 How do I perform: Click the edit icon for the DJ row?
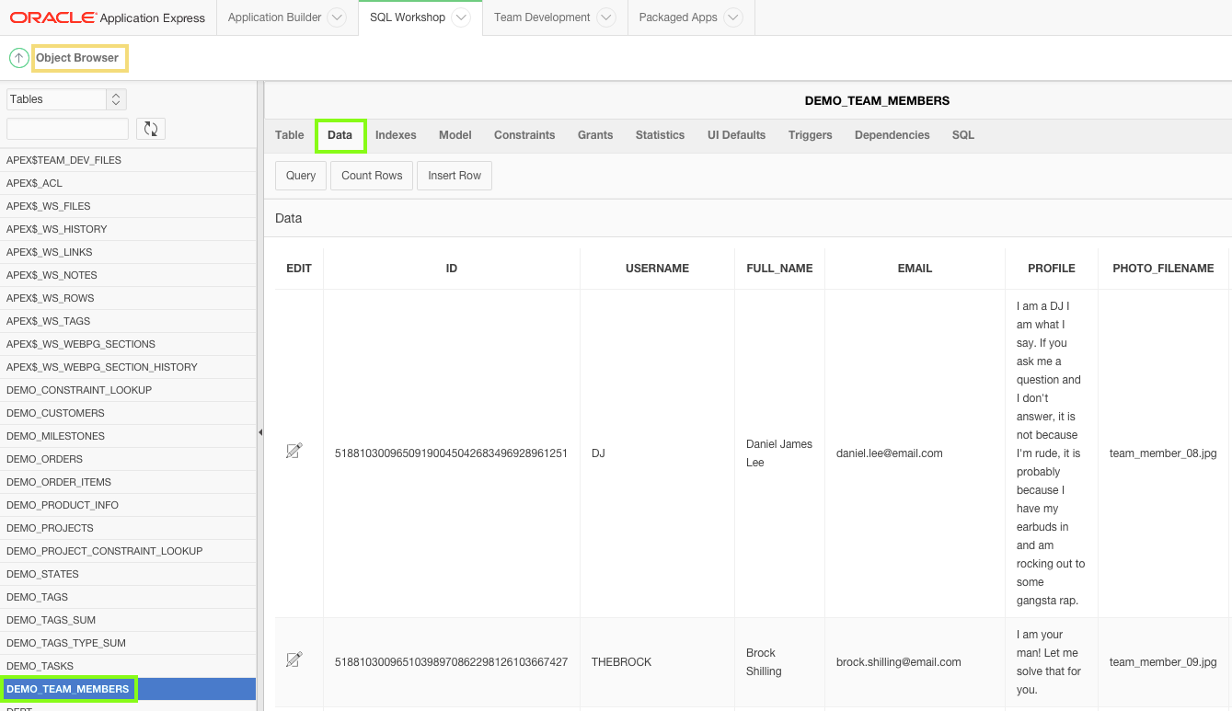click(294, 451)
